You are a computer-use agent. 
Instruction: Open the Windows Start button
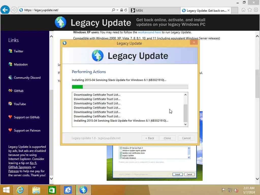(6, 190)
